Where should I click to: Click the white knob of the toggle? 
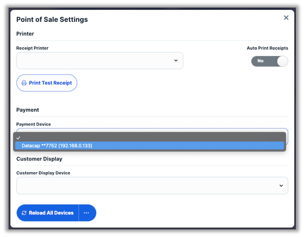[282, 61]
